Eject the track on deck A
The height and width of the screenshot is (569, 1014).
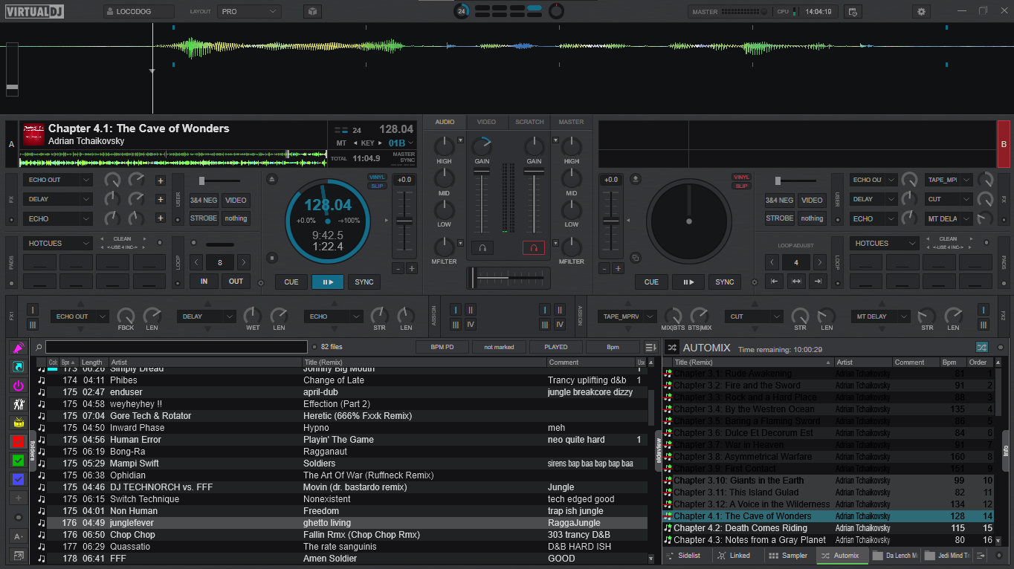tap(272, 179)
